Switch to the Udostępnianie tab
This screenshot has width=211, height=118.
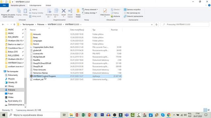coord(35,5)
